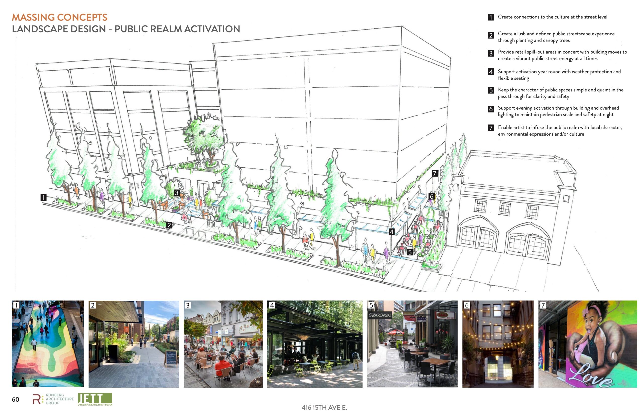Open the colorful painted street photo

[x=47, y=344]
